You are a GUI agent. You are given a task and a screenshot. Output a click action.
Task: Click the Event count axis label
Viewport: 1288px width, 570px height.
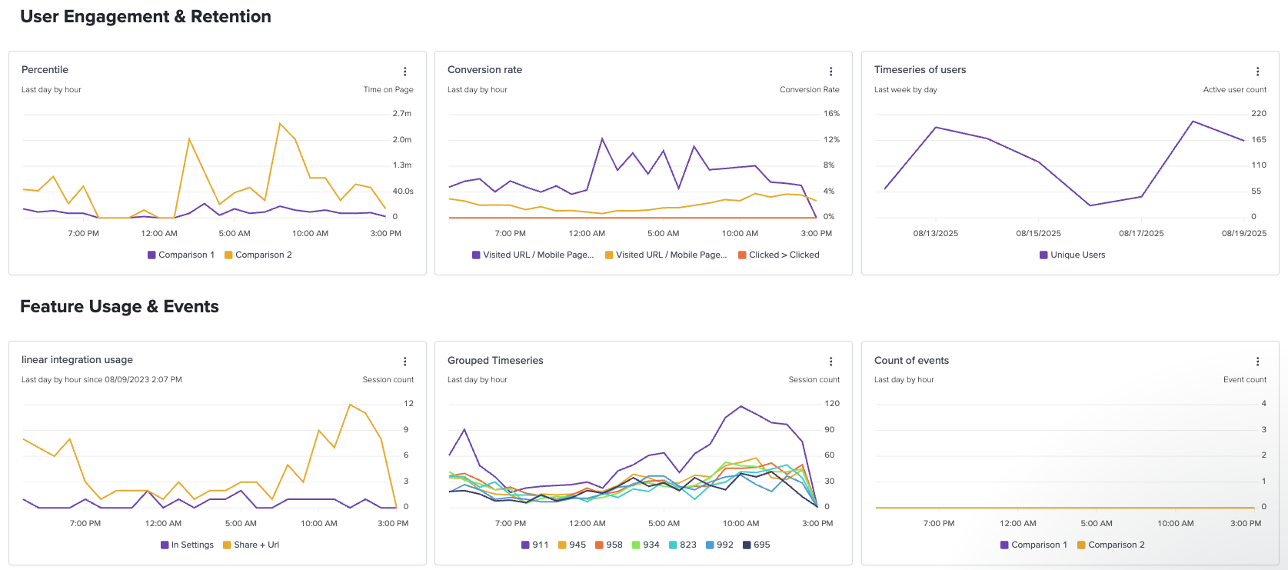(x=1245, y=380)
